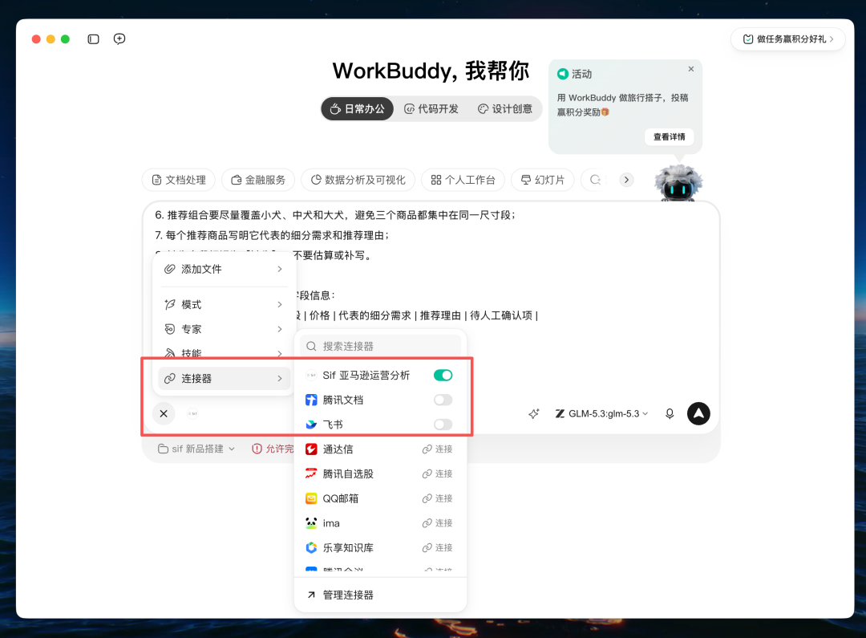The image size is (866, 638).
Task: Enable the 腾讯文档 toggle
Action: (443, 400)
